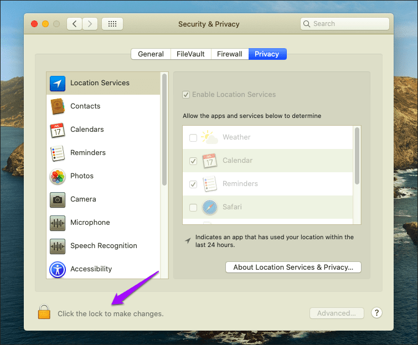Show all preferences grid button
The width and height of the screenshot is (418, 345).
click(x=112, y=24)
